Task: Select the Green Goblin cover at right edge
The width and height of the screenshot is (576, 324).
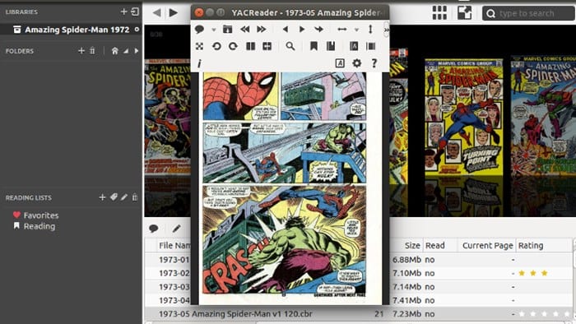Action: coord(543,117)
